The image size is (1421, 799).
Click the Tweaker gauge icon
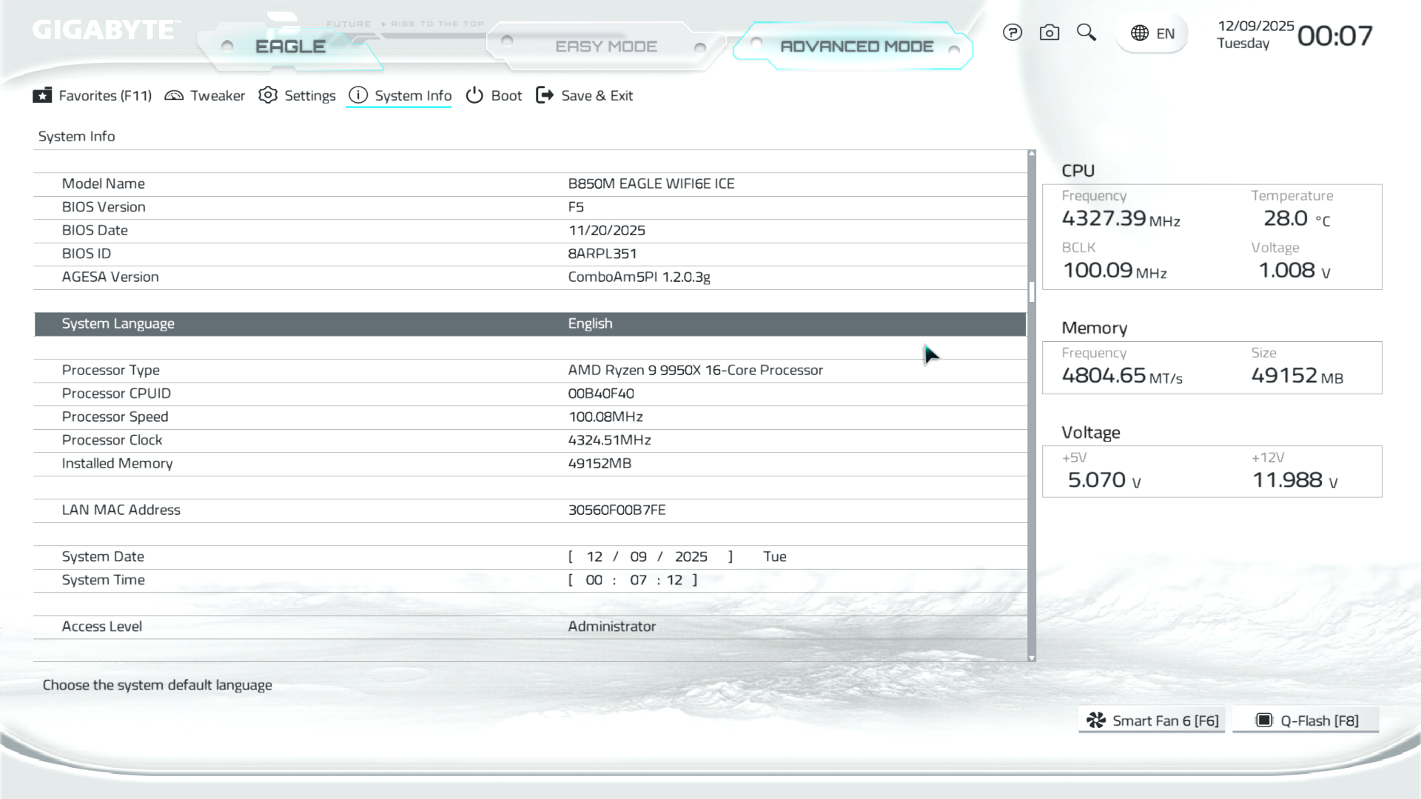tap(174, 95)
